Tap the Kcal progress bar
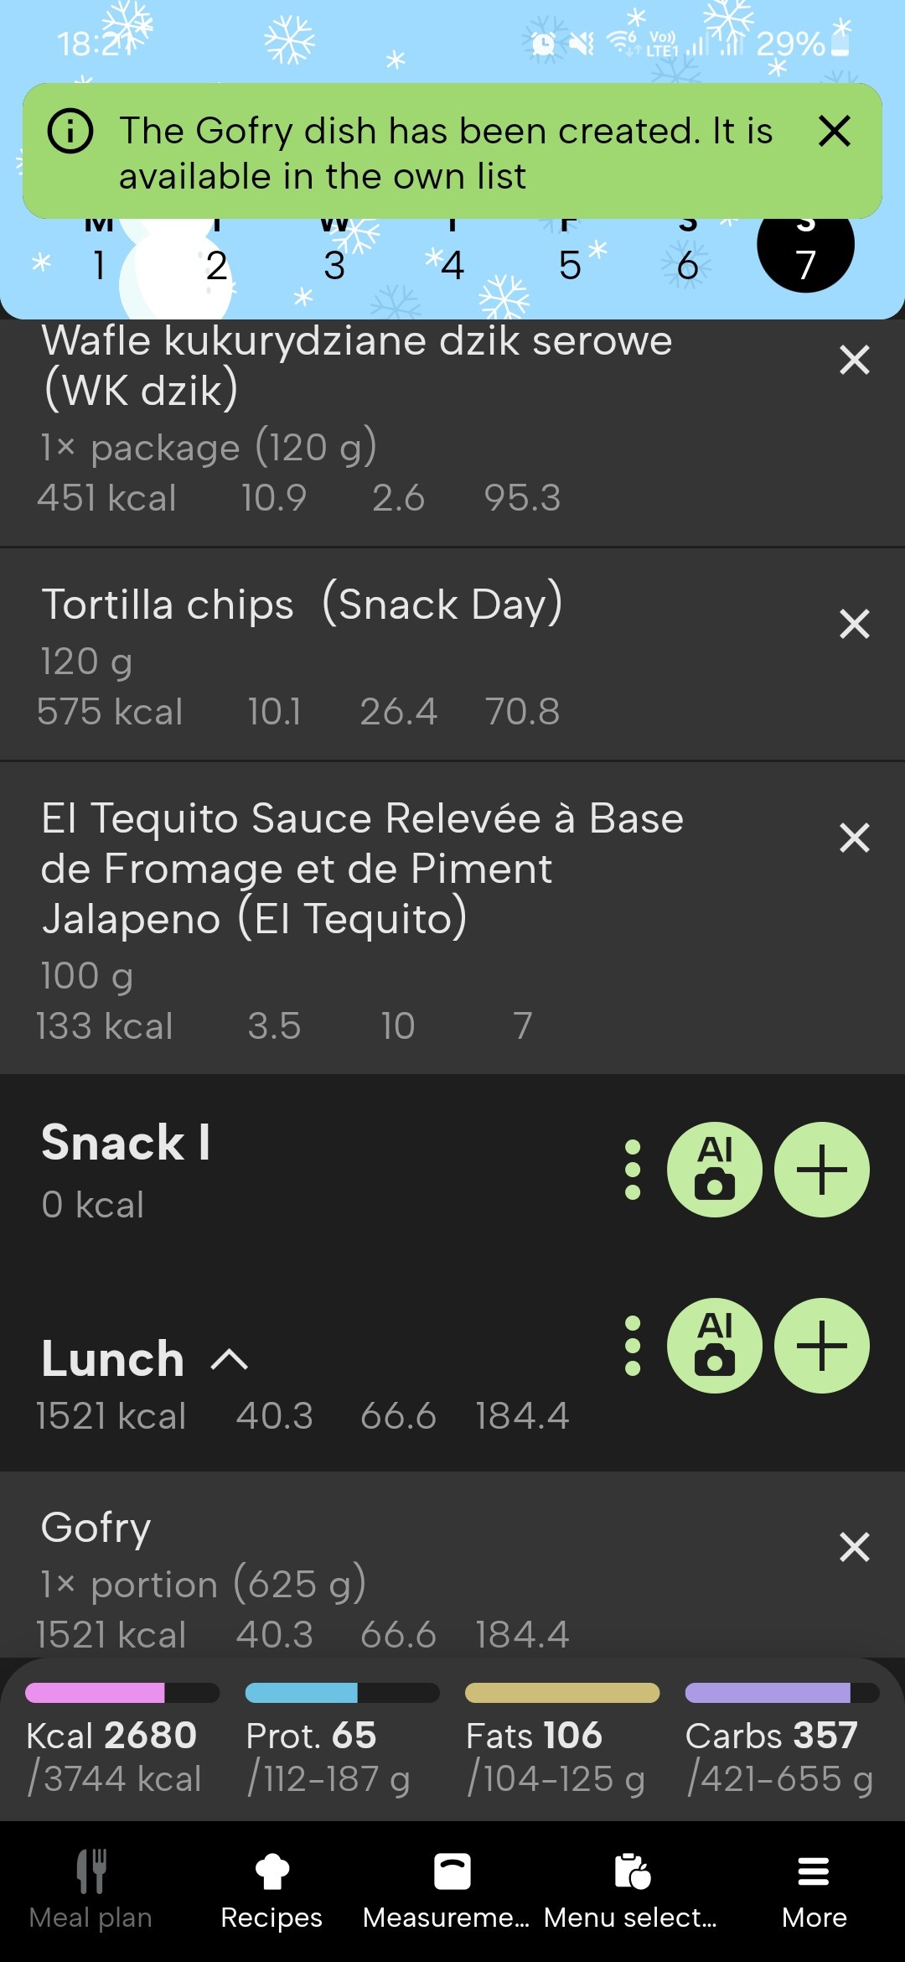Screen dimensions: 905x1962 pos(122,1693)
